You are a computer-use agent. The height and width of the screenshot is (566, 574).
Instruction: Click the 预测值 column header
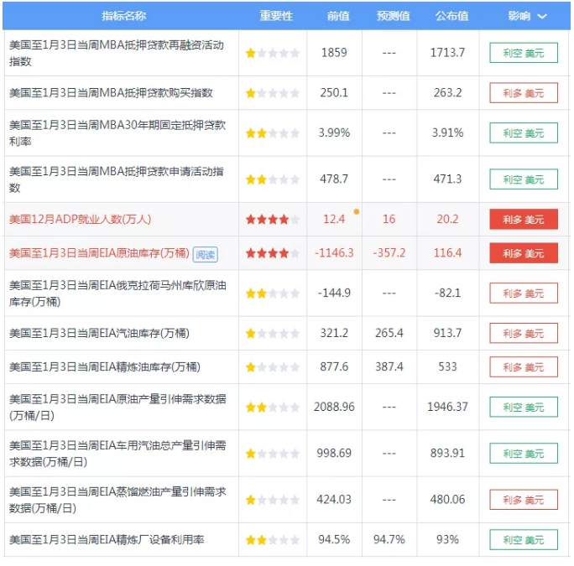(394, 16)
